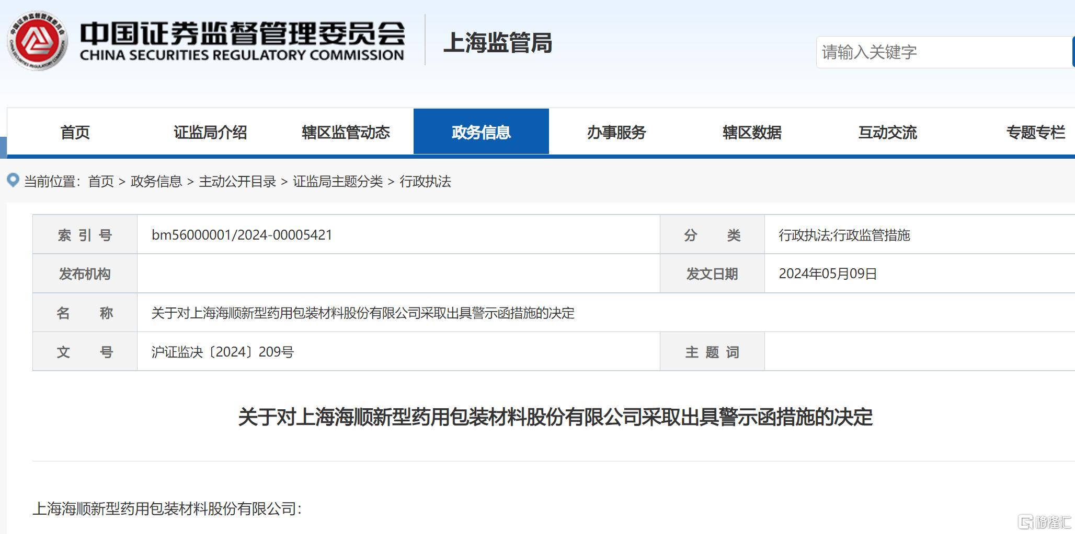Open the 辖区监管动态 navigation tab
The width and height of the screenshot is (1075, 534).
[x=346, y=132]
